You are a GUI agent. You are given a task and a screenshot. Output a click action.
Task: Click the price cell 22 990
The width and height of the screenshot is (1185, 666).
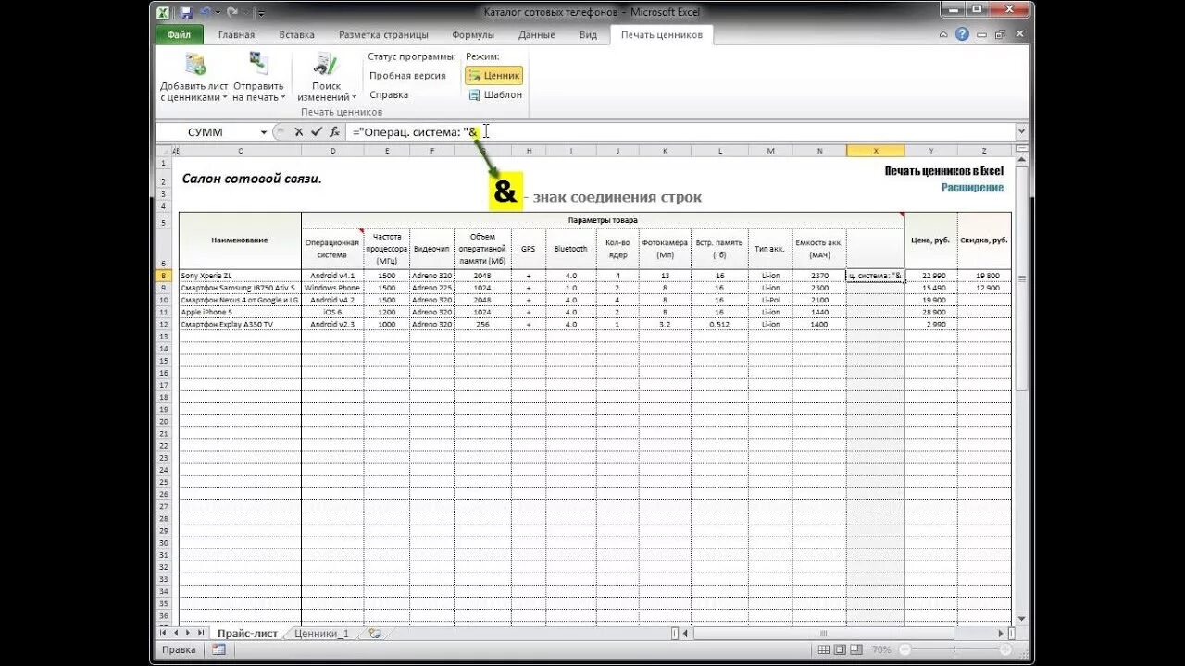tap(931, 276)
